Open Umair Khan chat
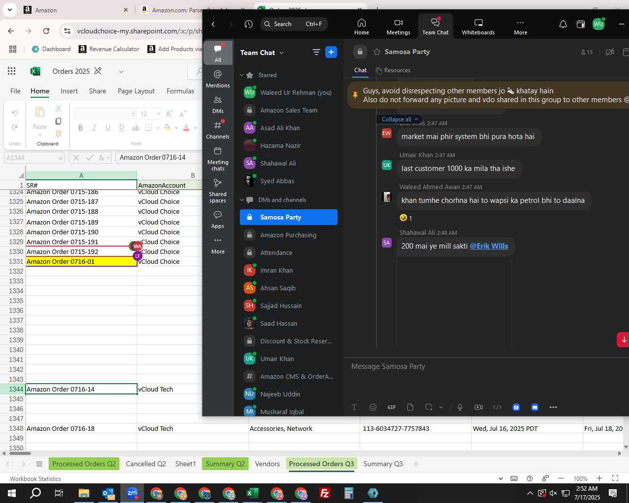The image size is (629, 503). coord(288,359)
